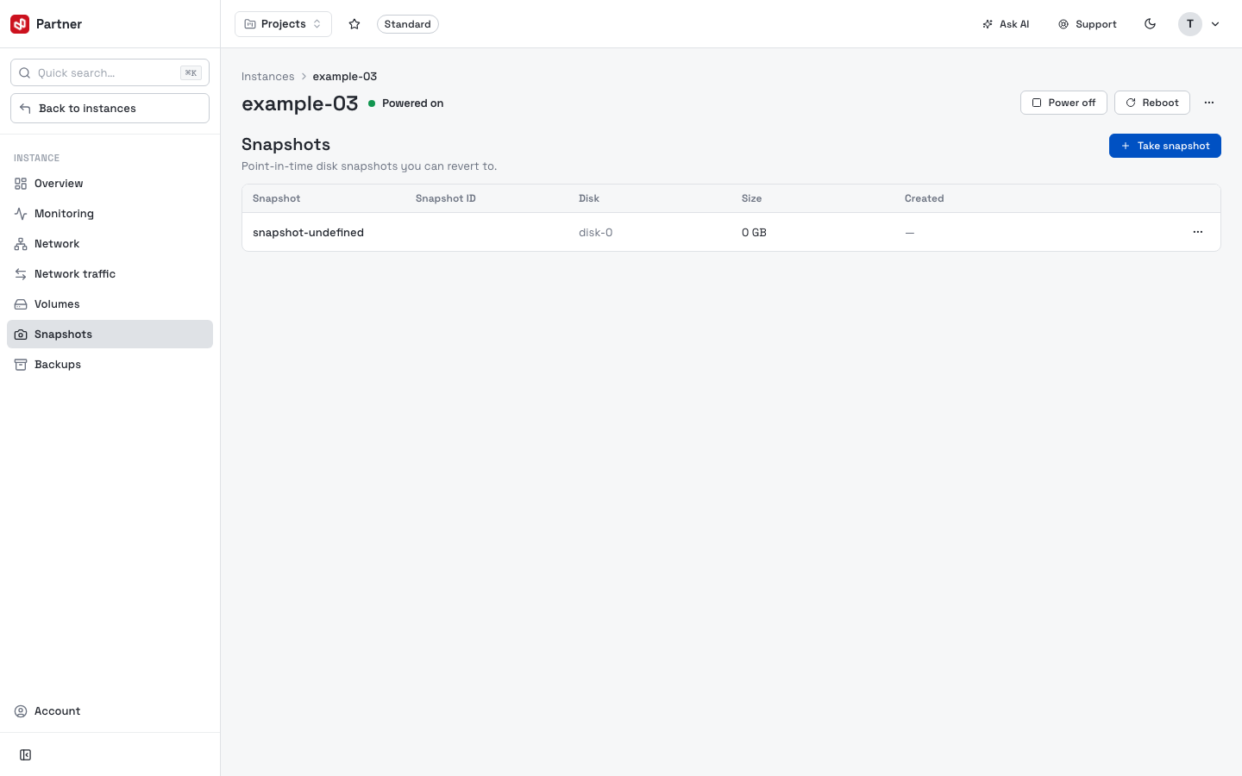
Task: Click the Standard plan badge
Action: 408,24
